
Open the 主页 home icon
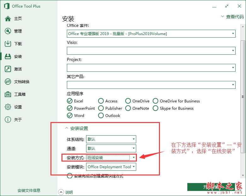click(8, 19)
